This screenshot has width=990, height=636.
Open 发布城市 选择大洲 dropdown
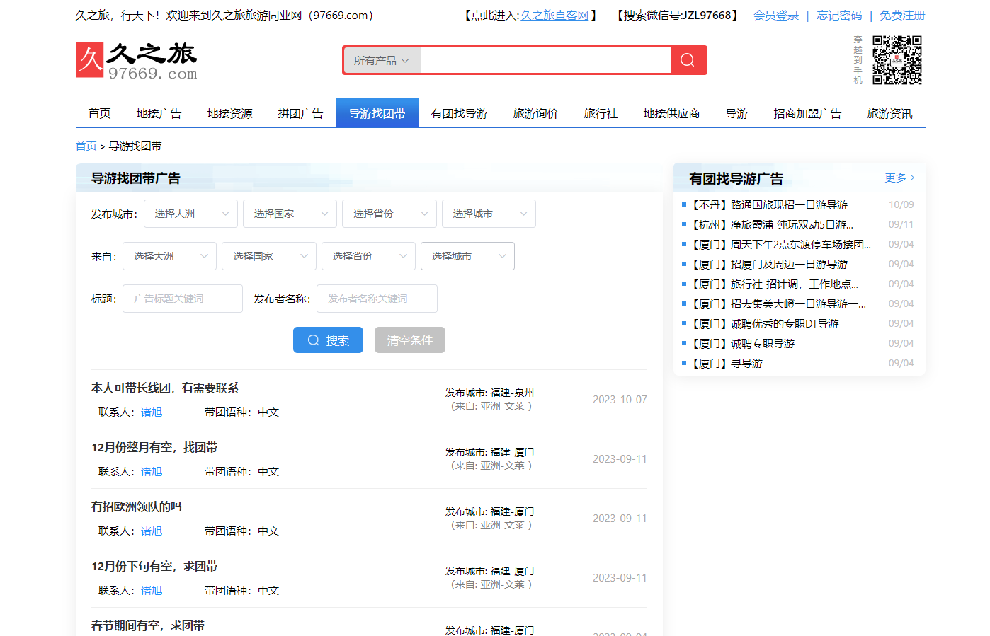coord(191,214)
